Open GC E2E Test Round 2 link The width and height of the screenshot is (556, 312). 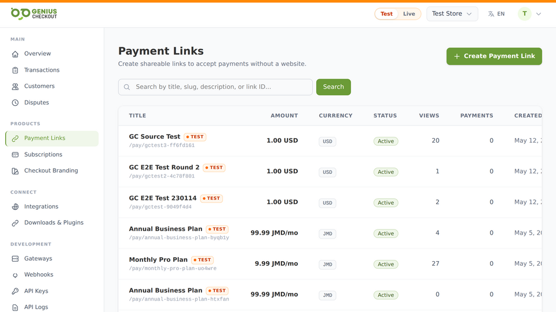point(164,168)
